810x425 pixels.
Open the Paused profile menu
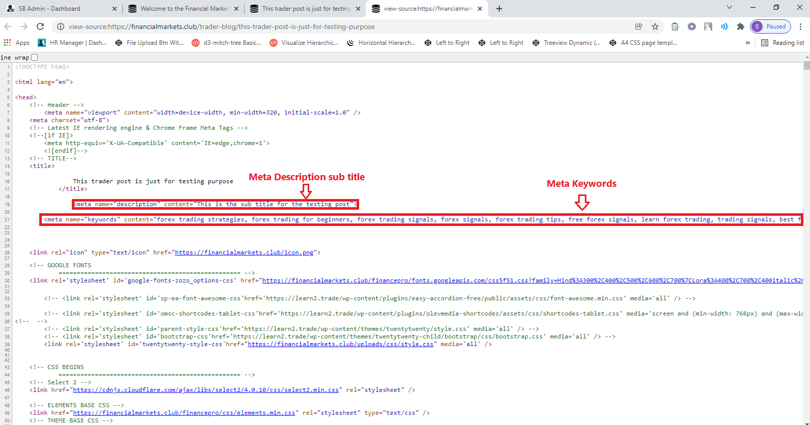point(770,26)
